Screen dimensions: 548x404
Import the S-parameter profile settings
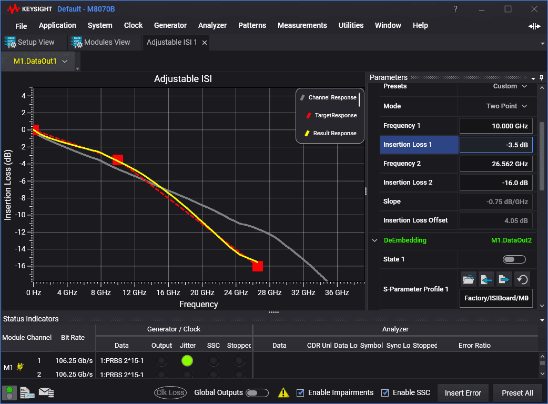(486, 279)
